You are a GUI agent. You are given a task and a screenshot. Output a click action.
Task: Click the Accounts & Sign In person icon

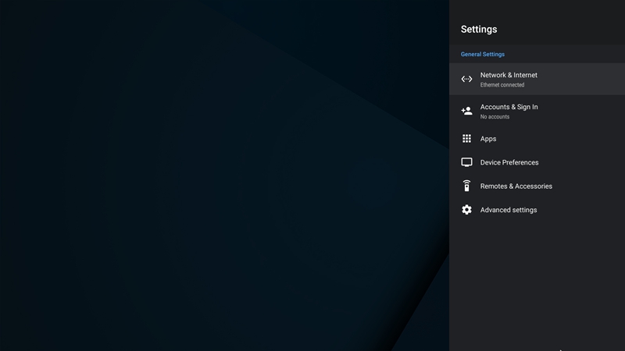(466, 111)
